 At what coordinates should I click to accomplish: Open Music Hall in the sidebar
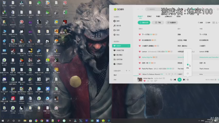(117, 26)
